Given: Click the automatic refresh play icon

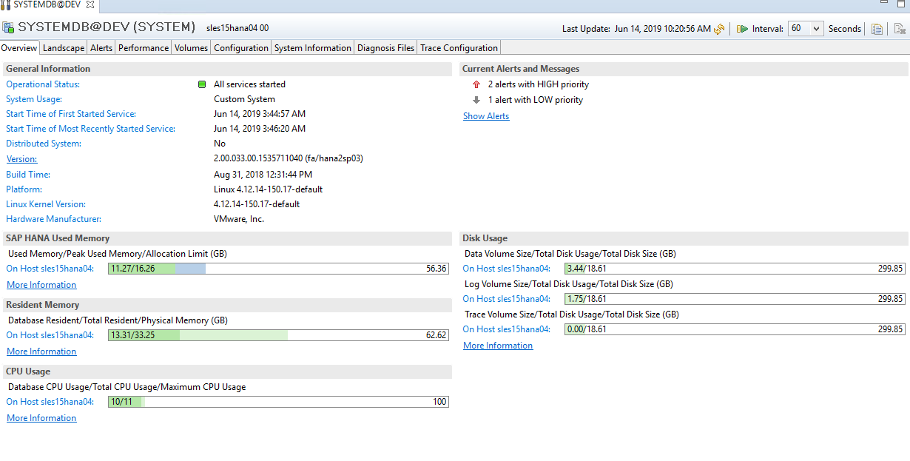Looking at the screenshot, I should pos(742,29).
